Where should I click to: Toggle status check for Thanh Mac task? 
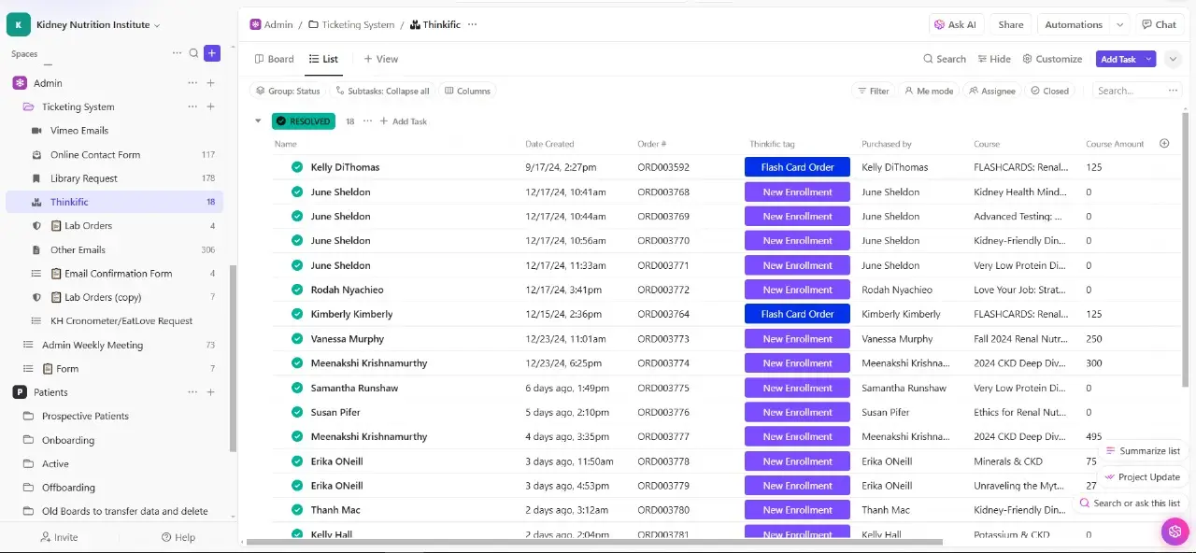tap(297, 510)
